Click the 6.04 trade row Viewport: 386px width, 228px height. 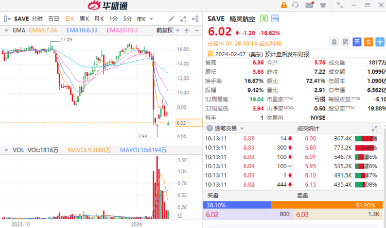coord(249,166)
